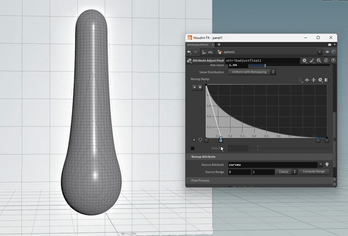Open the pane tab options arrow menu

click(x=335, y=45)
